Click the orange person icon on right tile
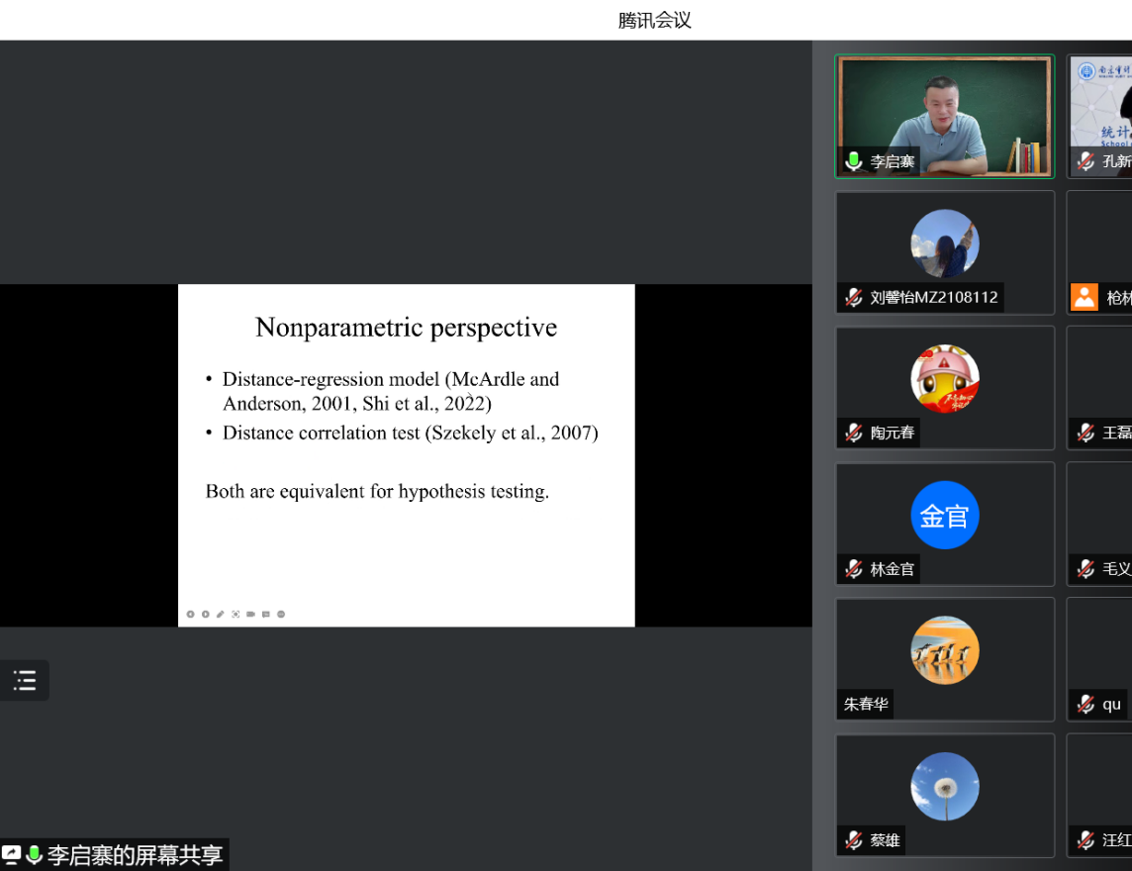 [x=1085, y=297]
